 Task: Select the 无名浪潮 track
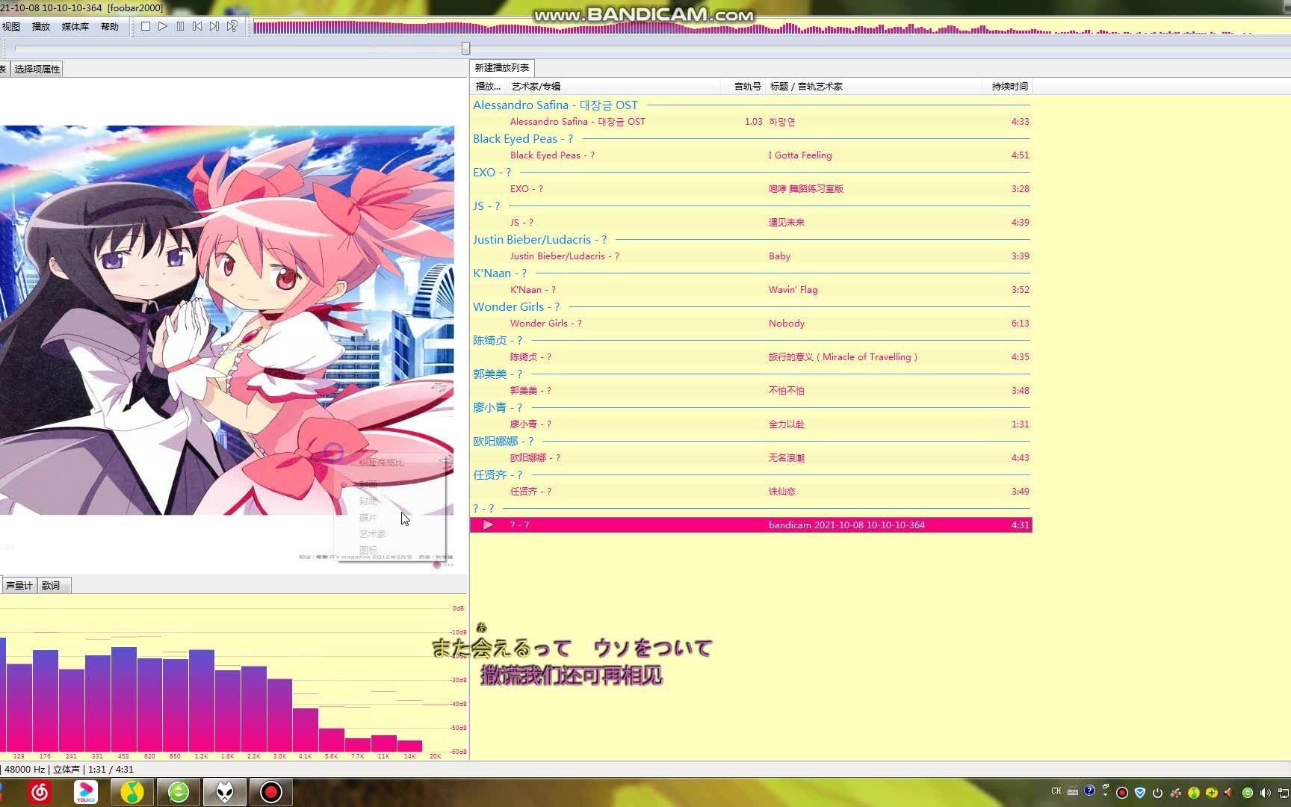751,458
